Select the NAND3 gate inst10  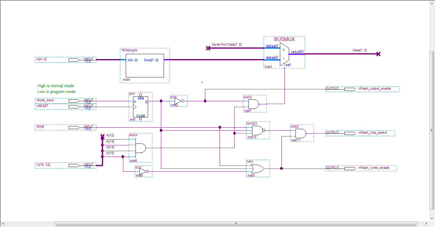[257, 130]
